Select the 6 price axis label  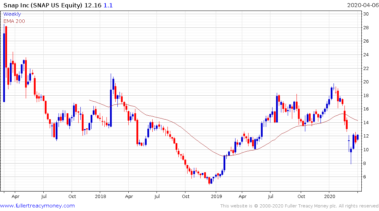365,177
